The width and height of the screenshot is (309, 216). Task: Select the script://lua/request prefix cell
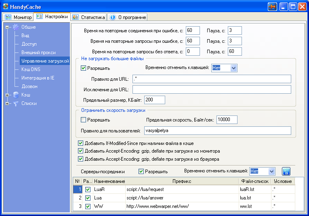point(182,189)
